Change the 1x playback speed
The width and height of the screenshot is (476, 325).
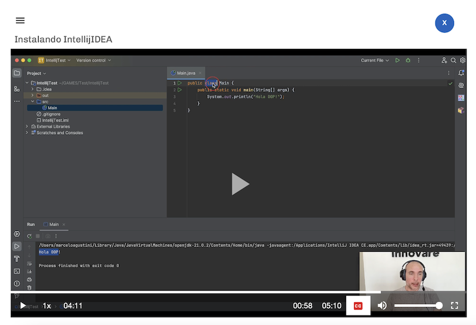tap(47, 306)
